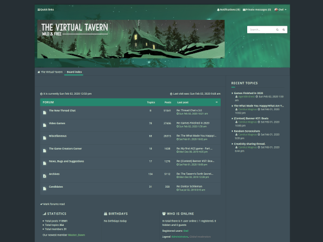This screenshot has width=323, height=242.
Task: Click the forum icon beside The New Thread Chat
Action: [x=45, y=112]
